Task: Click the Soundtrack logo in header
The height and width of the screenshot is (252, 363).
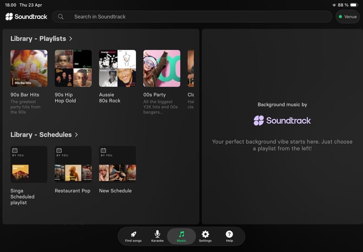Action: 27,17
